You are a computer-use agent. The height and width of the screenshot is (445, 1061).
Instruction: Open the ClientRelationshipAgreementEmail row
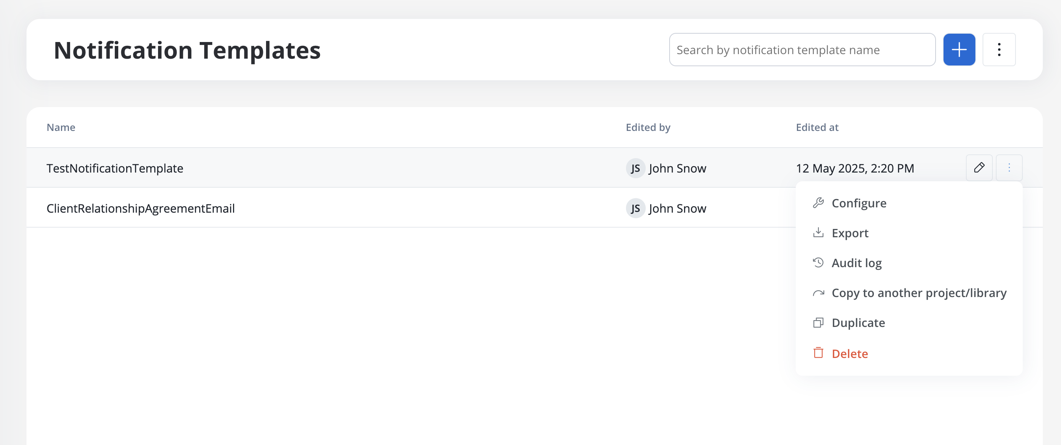pyautogui.click(x=534, y=208)
